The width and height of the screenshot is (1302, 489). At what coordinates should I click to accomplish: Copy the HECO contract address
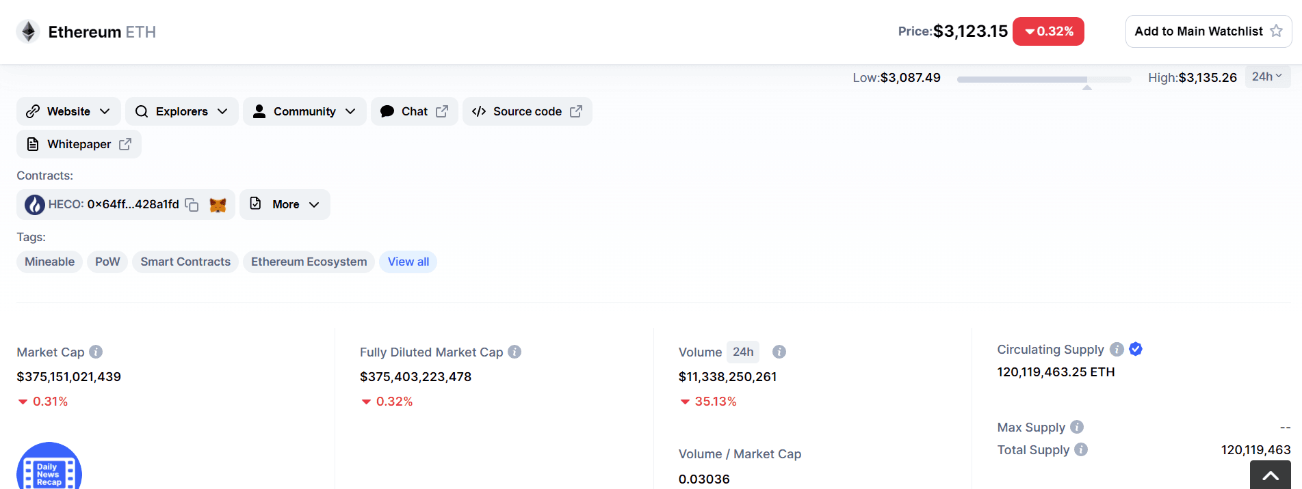[x=192, y=205]
